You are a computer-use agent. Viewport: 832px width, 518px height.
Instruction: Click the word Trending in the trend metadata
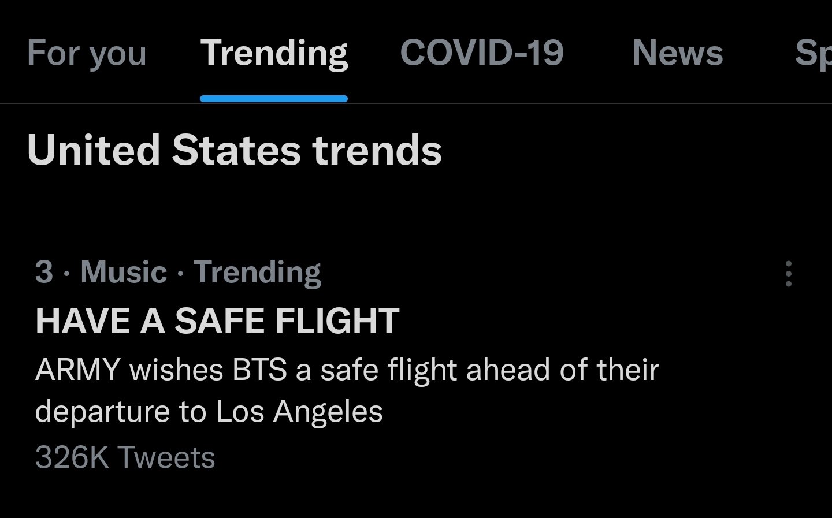click(x=258, y=273)
